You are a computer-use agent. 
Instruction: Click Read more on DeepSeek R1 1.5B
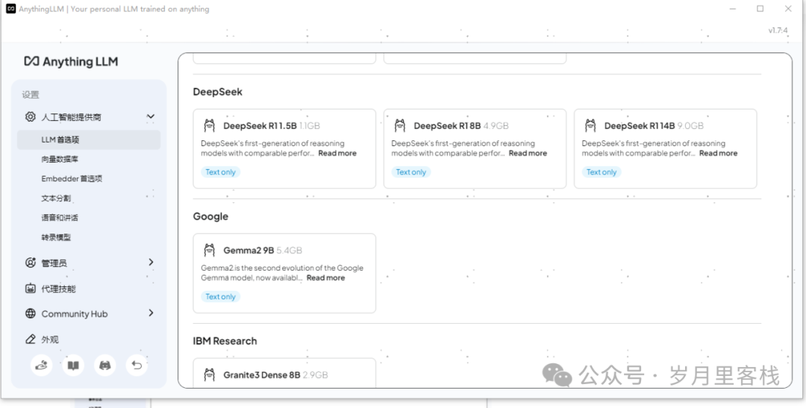(x=337, y=153)
